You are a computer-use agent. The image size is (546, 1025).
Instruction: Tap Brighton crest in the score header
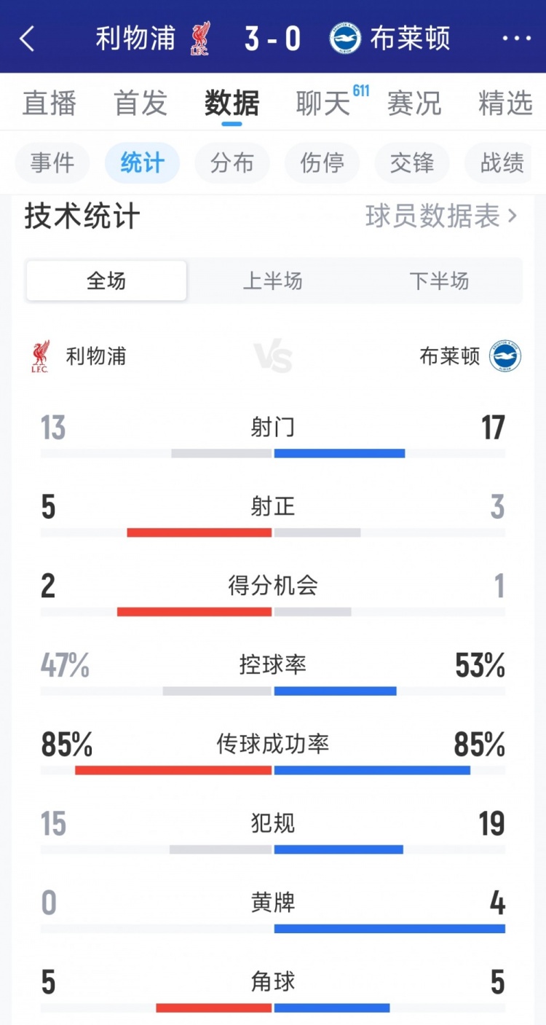pos(345,39)
